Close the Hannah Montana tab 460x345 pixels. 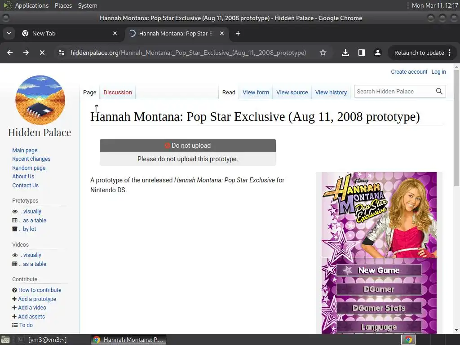click(222, 33)
